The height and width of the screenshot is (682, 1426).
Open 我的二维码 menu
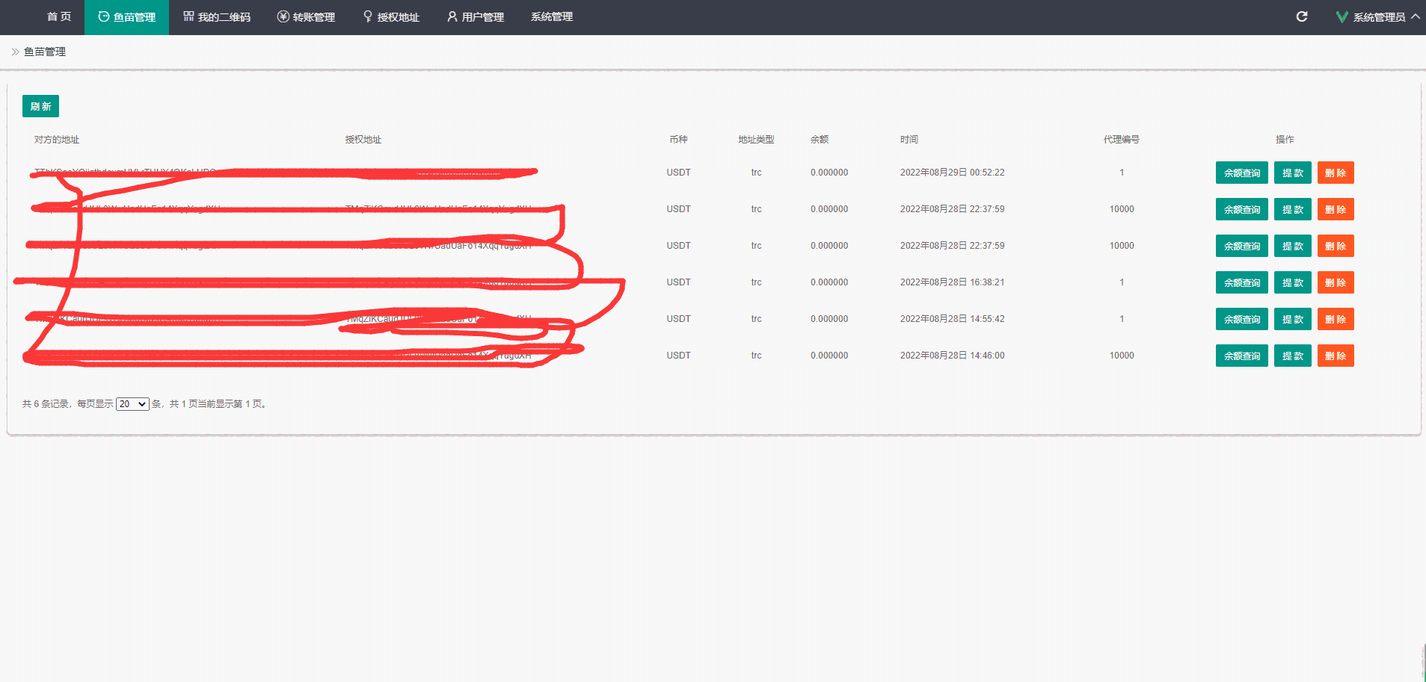point(217,17)
